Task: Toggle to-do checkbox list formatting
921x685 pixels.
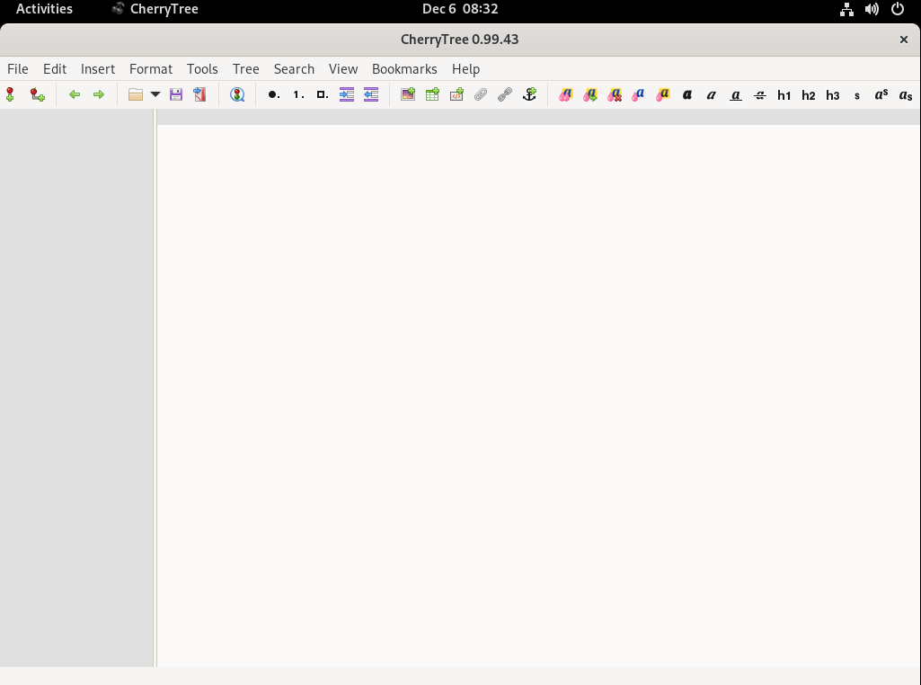Action: tap(322, 94)
